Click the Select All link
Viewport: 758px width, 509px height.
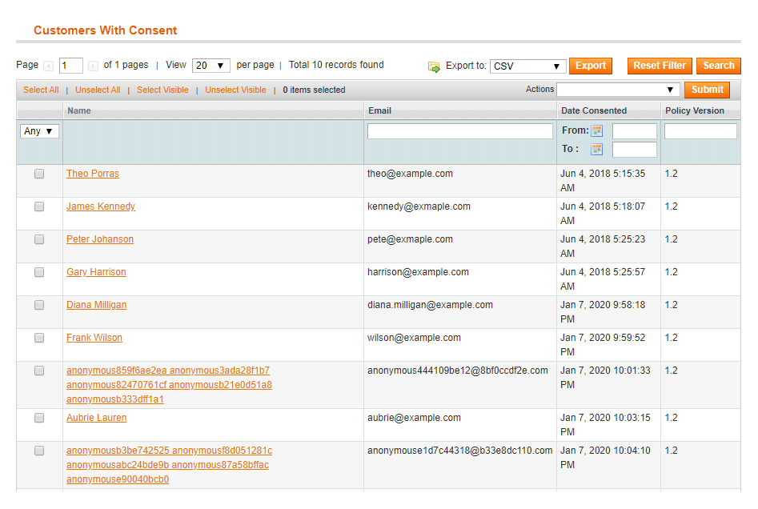pyautogui.click(x=41, y=90)
